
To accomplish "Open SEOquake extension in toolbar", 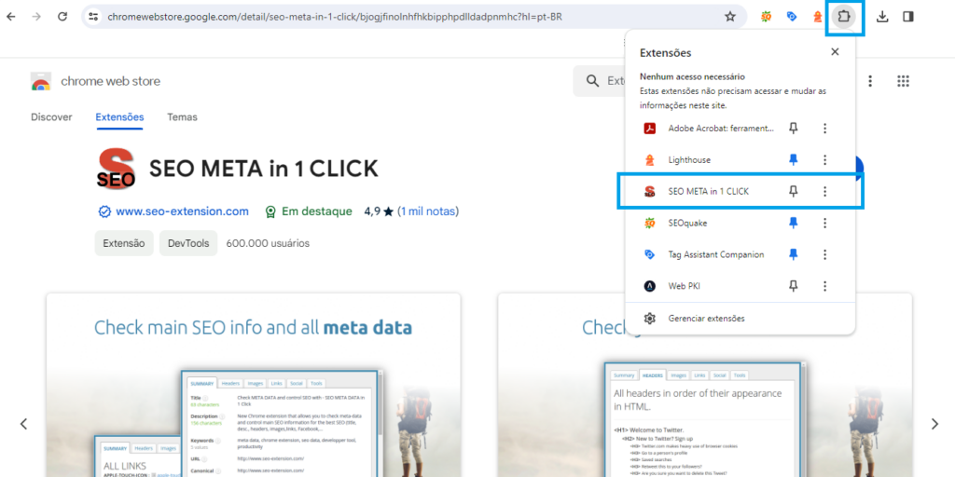I will (x=767, y=17).
